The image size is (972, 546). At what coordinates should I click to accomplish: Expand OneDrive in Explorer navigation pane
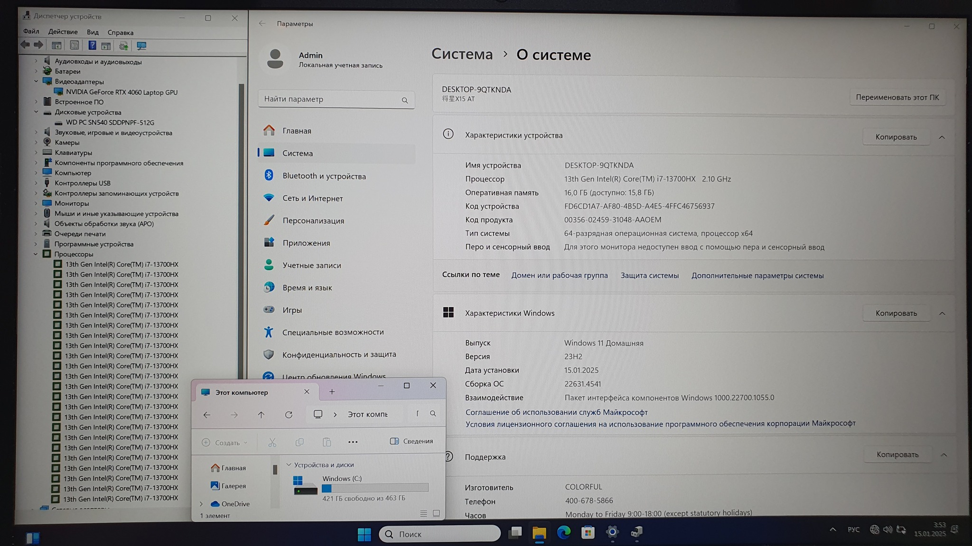coord(201,504)
